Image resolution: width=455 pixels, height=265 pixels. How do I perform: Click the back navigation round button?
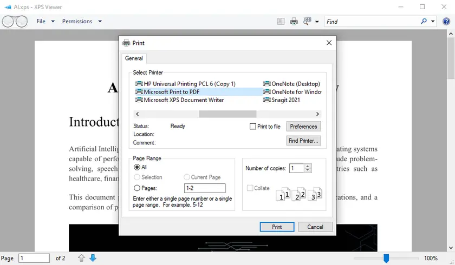click(x=8, y=22)
